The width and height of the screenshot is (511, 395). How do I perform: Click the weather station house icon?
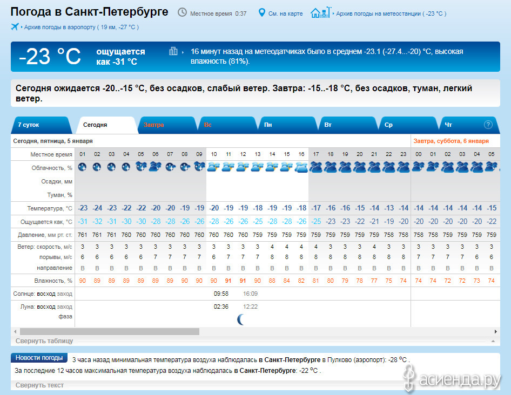pos(321,13)
